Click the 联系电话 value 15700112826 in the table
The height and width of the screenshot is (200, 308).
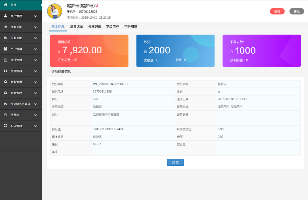coord(102,91)
